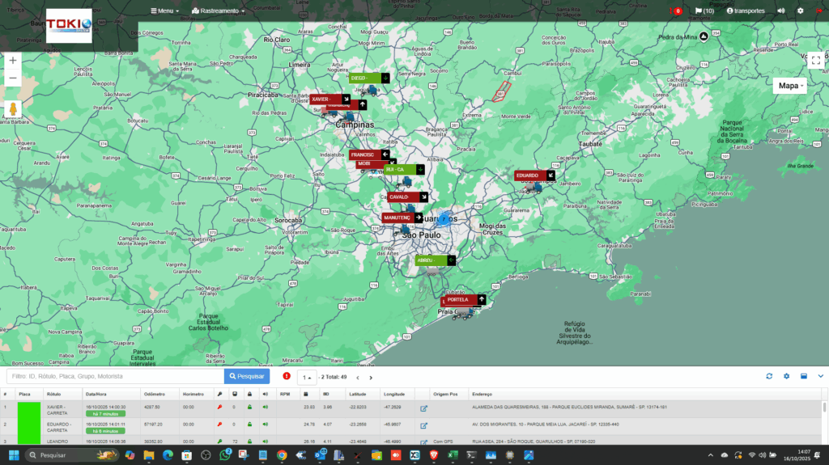Screen dimensions: 829x465
Task: Toggle the sound speaker in top bar
Action: click(x=781, y=11)
